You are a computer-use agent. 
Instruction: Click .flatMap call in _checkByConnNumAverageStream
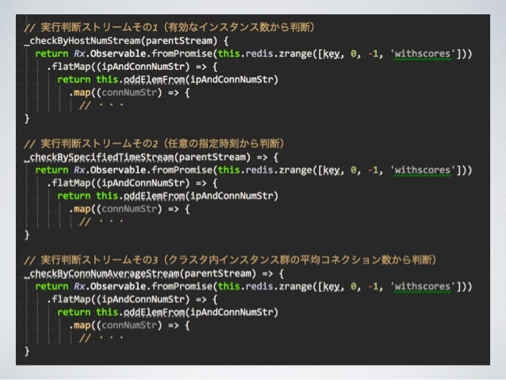[69, 299]
